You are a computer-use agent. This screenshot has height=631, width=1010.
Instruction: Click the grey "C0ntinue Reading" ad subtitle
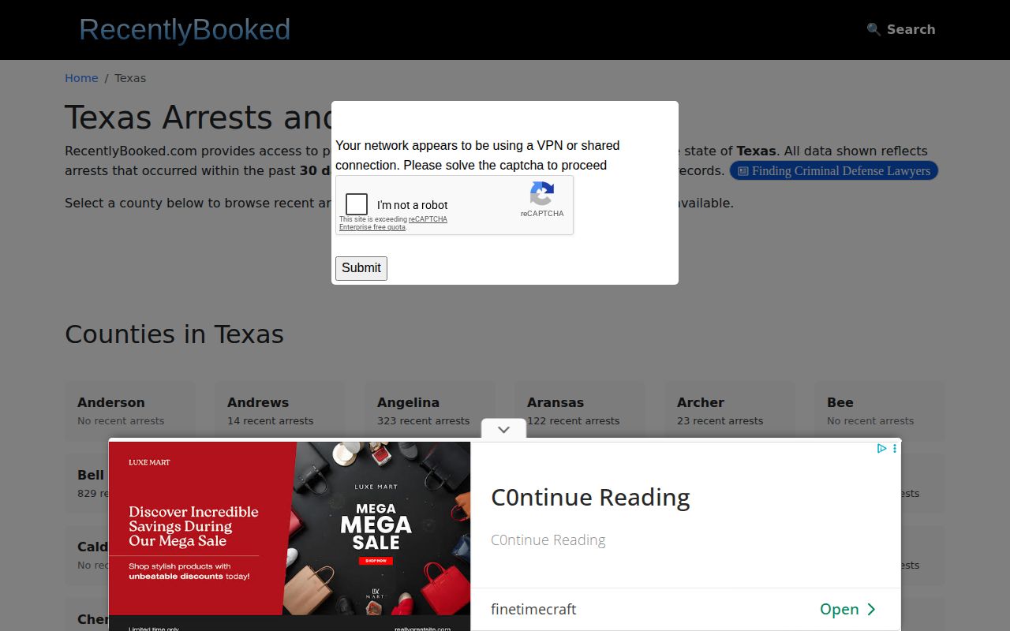click(x=548, y=540)
